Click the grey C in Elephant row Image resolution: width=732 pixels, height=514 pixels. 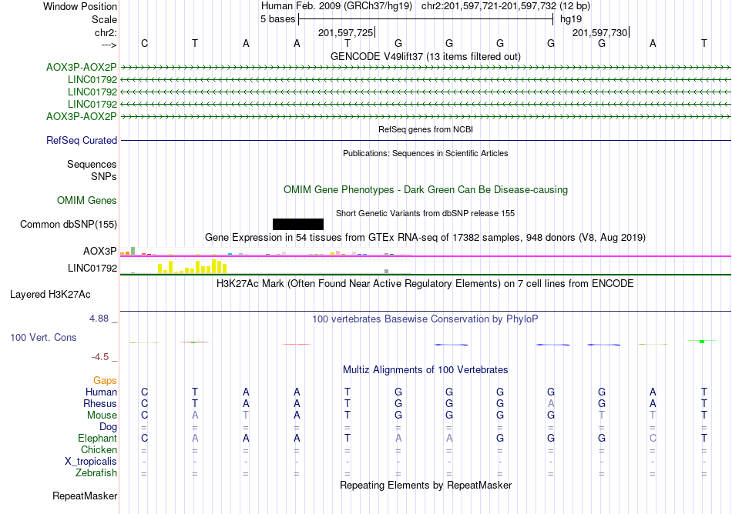pyautogui.click(x=653, y=438)
